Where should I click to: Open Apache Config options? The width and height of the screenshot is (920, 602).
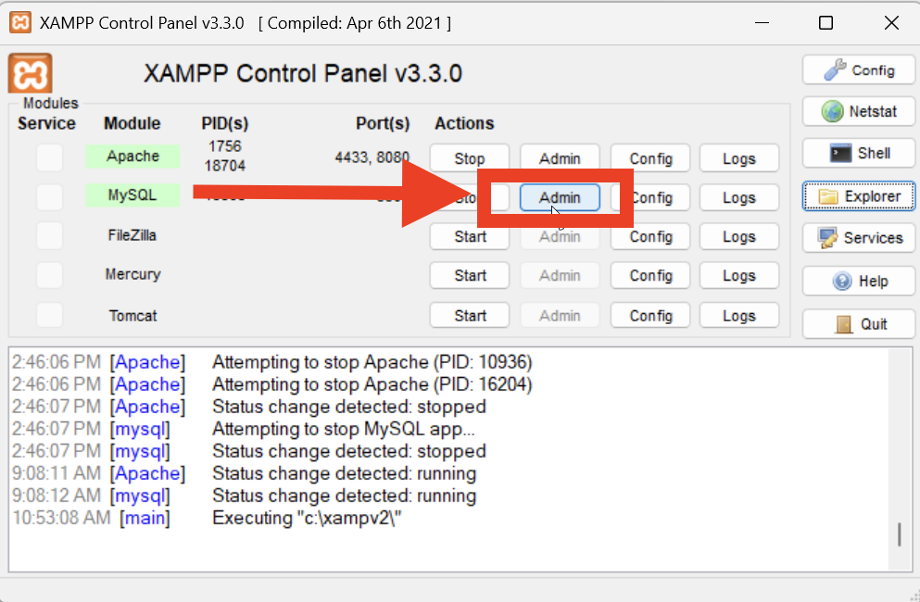tap(650, 158)
